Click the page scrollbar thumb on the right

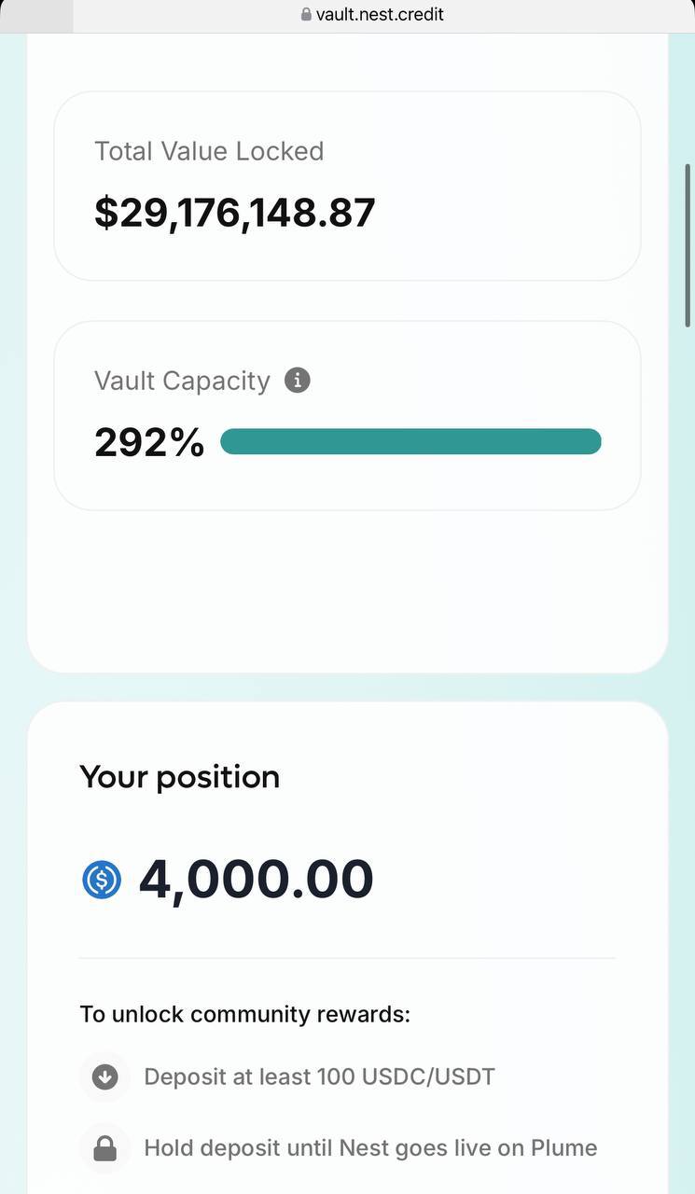click(x=688, y=245)
